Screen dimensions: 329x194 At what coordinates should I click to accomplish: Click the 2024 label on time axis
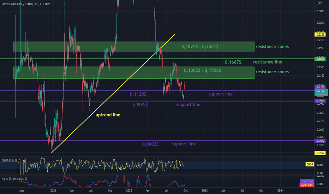(x=280, y=190)
